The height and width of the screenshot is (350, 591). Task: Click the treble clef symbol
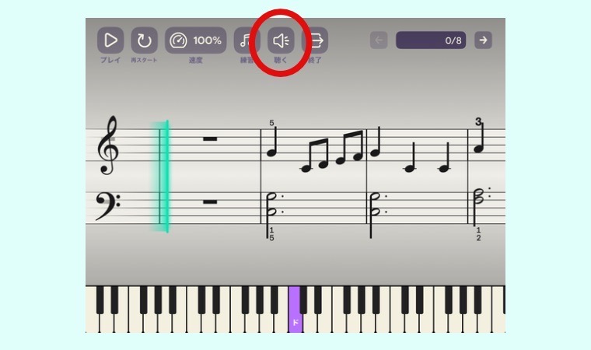coord(108,145)
